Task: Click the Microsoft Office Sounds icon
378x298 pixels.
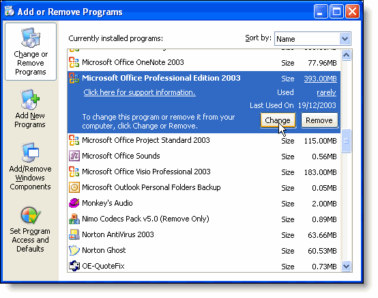Action: coord(74,156)
